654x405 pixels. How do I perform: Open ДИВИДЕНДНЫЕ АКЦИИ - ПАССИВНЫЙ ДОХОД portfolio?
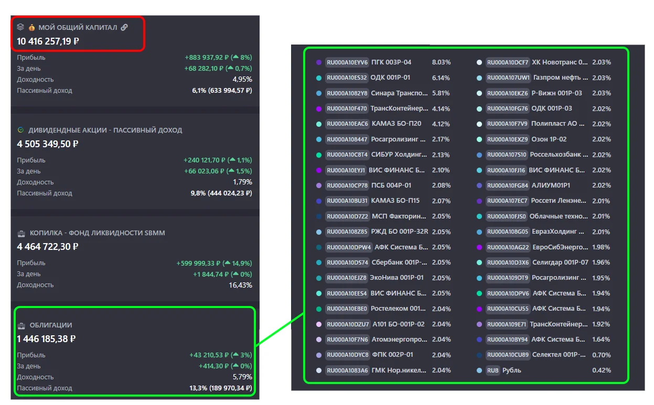105,130
